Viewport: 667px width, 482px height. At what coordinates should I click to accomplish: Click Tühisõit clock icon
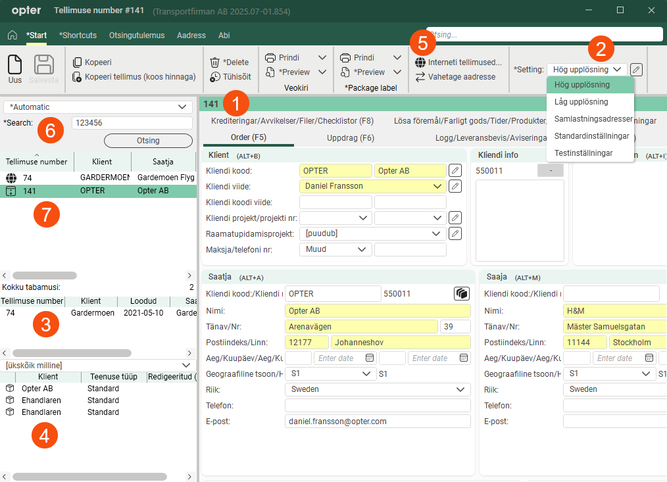(x=214, y=77)
